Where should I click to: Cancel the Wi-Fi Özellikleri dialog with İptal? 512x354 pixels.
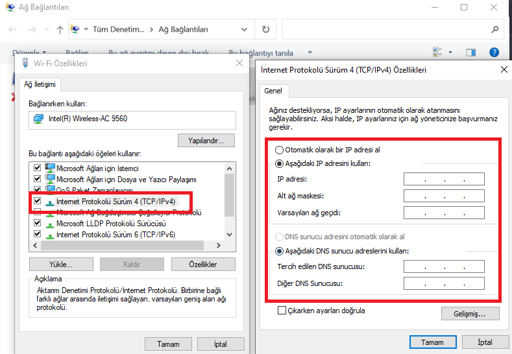click(221, 344)
